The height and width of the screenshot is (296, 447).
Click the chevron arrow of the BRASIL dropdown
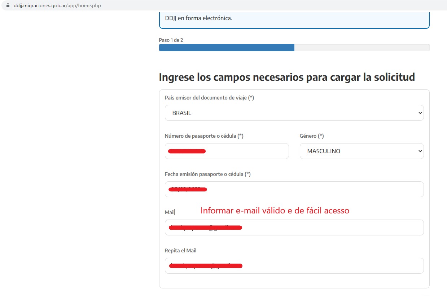tap(420, 113)
